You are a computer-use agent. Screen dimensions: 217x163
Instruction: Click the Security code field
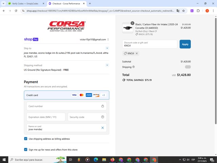tap(87, 117)
